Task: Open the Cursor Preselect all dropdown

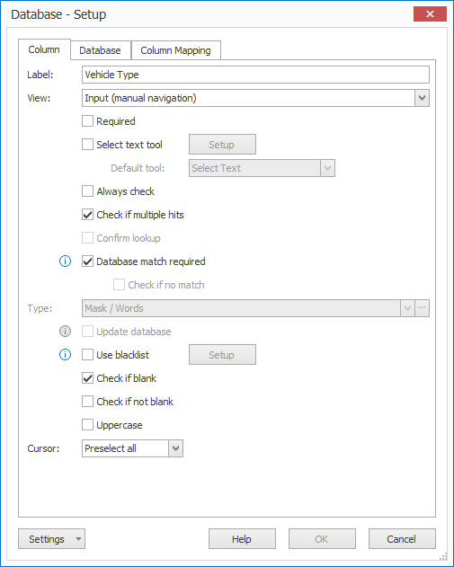Action: pos(176,448)
